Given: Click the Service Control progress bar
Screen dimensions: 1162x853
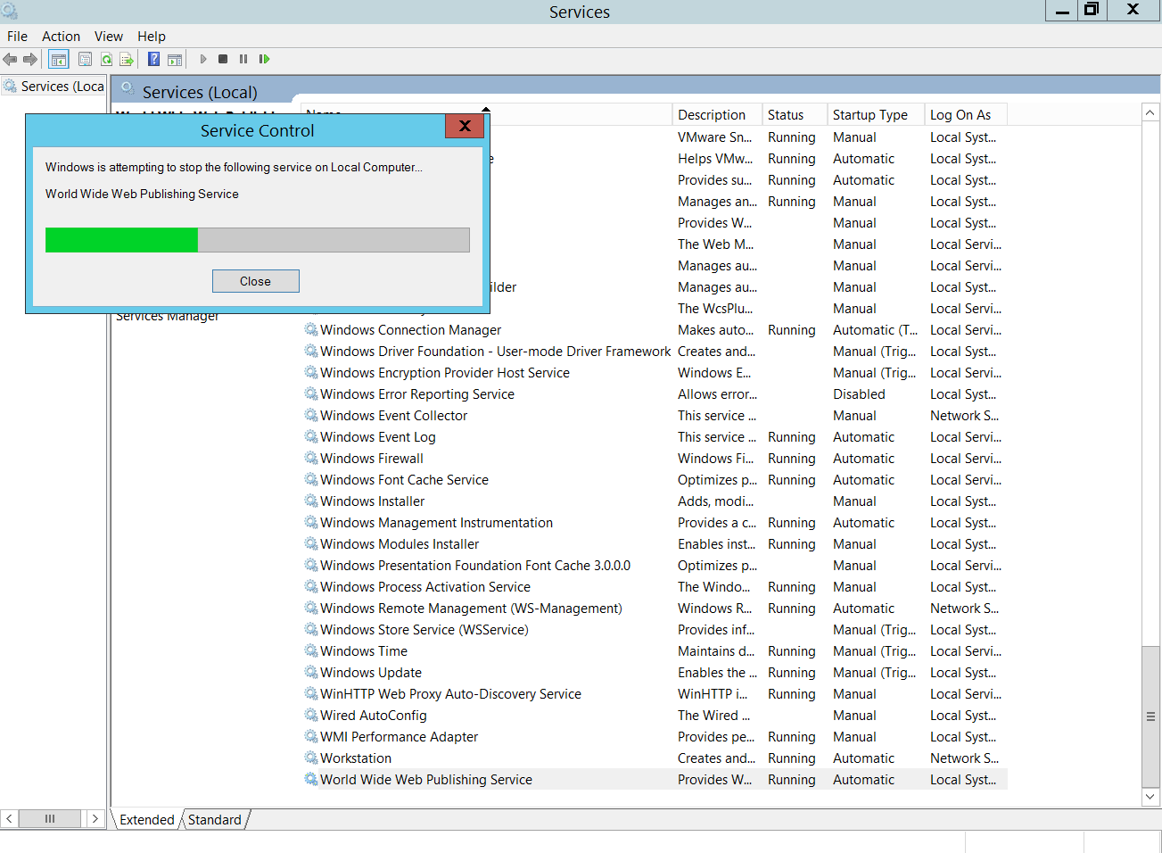Looking at the screenshot, I should pyautogui.click(x=257, y=240).
